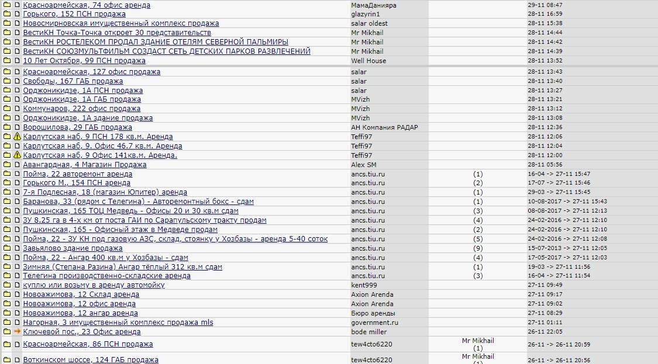The height and width of the screenshot is (364, 658).
Task: Click page icon beside ВестиКН Точка-Точка откроет
Action: tap(17, 32)
